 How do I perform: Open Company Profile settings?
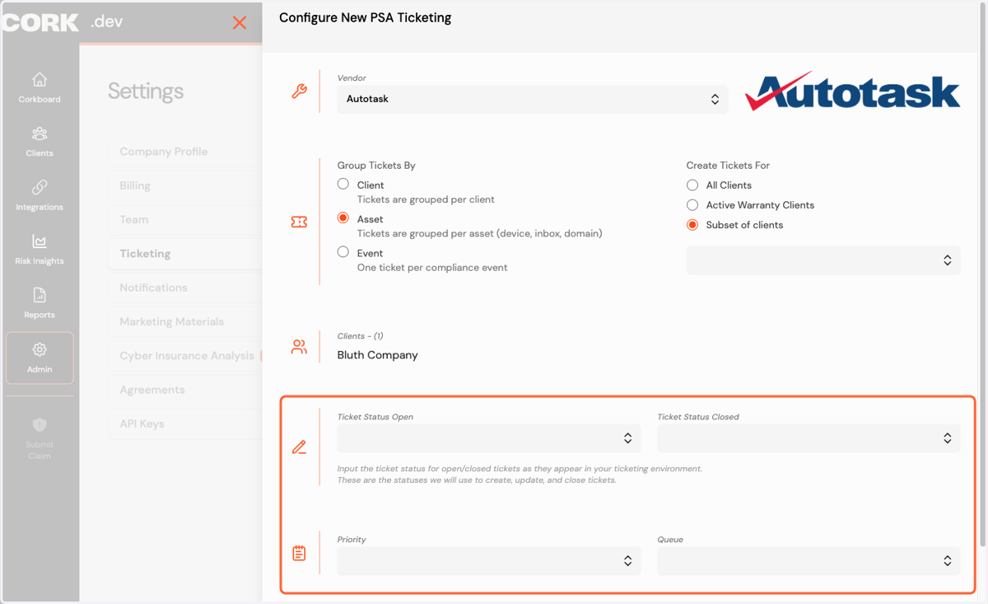164,152
